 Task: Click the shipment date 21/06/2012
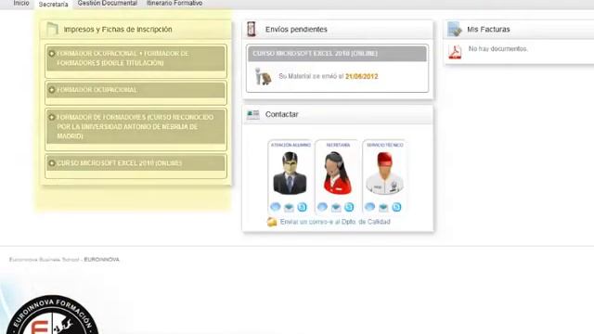(x=362, y=76)
